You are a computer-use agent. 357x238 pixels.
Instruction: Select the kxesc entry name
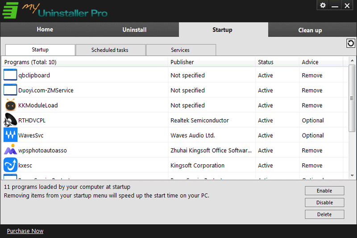[x=25, y=165]
